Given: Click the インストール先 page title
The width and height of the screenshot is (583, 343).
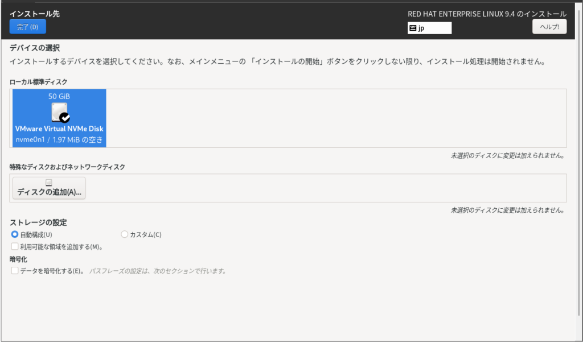Looking at the screenshot, I should tap(34, 14).
